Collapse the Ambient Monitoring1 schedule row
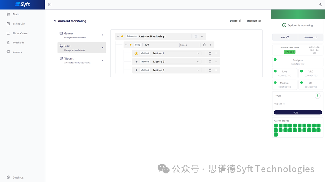325x182 pixels. tap(118, 36)
